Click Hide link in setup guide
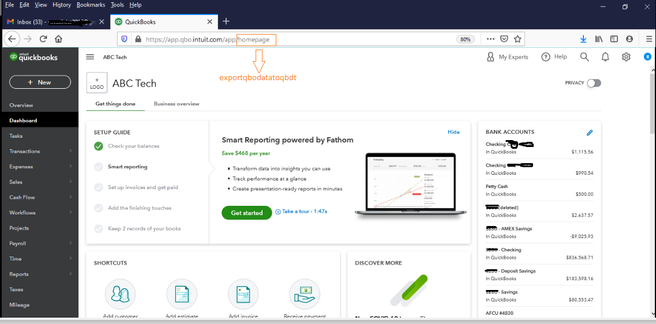Image resolution: width=656 pixels, height=324 pixels. pos(453,132)
